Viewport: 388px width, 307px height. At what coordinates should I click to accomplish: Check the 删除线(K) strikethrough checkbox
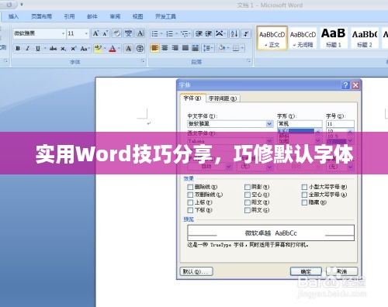coord(190,187)
